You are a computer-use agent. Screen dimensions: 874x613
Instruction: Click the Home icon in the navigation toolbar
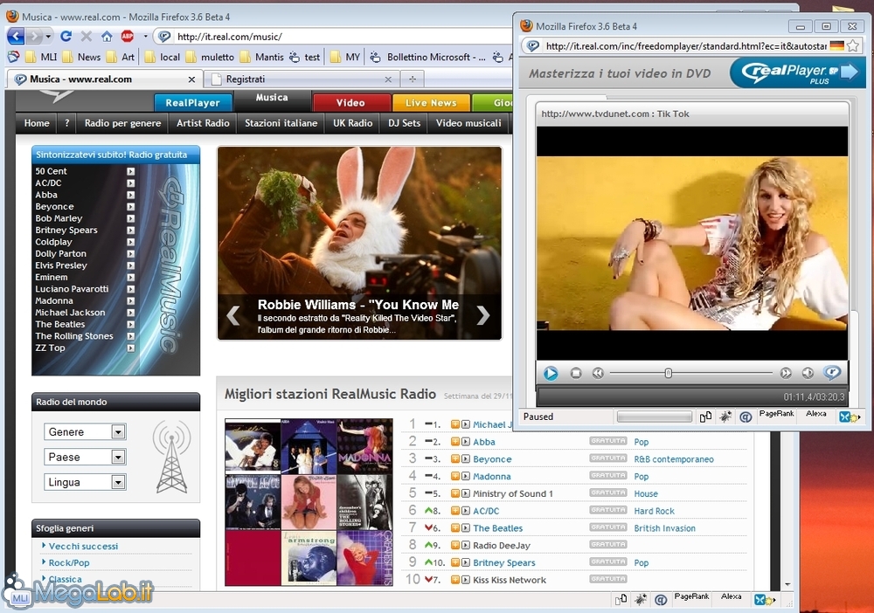point(107,37)
